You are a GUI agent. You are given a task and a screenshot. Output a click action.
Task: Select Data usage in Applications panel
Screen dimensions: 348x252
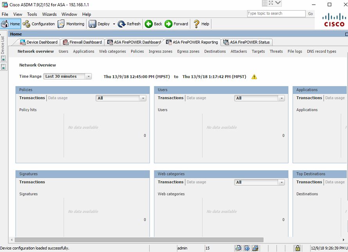click(x=335, y=98)
